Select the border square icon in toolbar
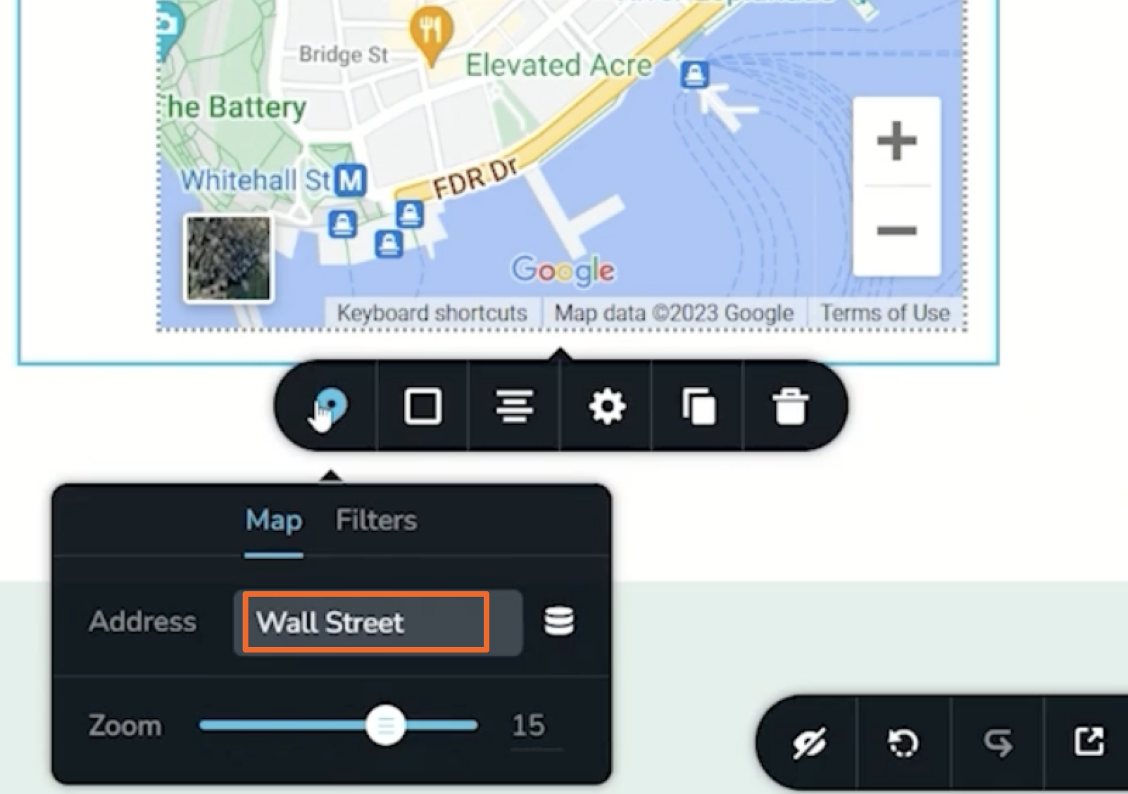 [422, 406]
